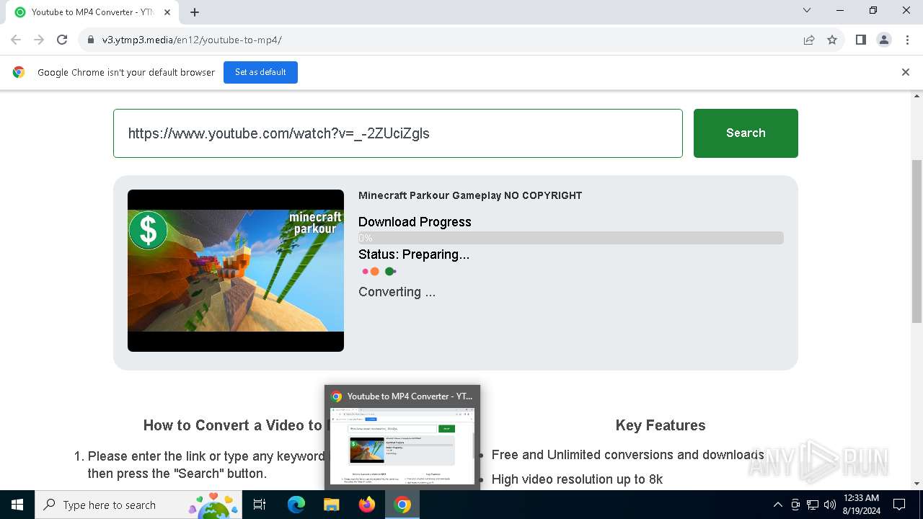
Task: Click the taskbar search box
Action: (x=138, y=505)
